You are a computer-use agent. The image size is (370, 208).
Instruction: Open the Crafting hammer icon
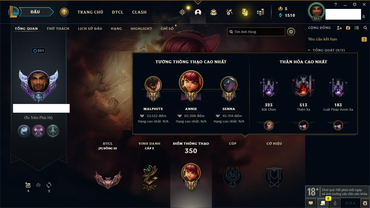229,12
